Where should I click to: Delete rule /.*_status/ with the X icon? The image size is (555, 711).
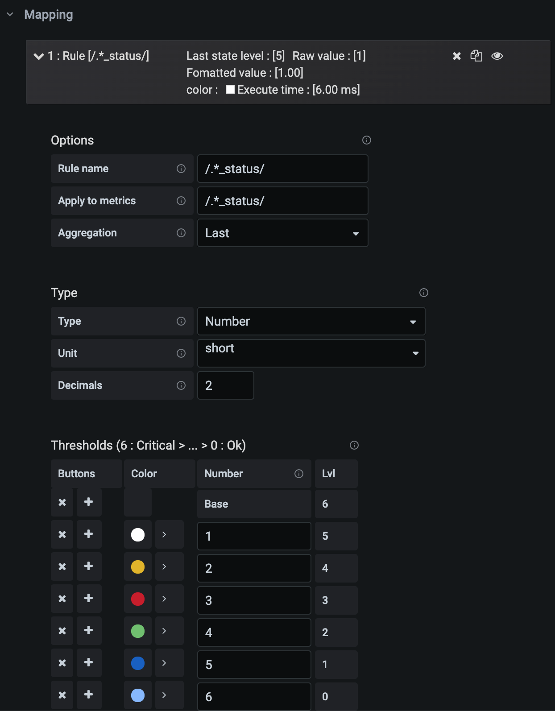(x=456, y=56)
